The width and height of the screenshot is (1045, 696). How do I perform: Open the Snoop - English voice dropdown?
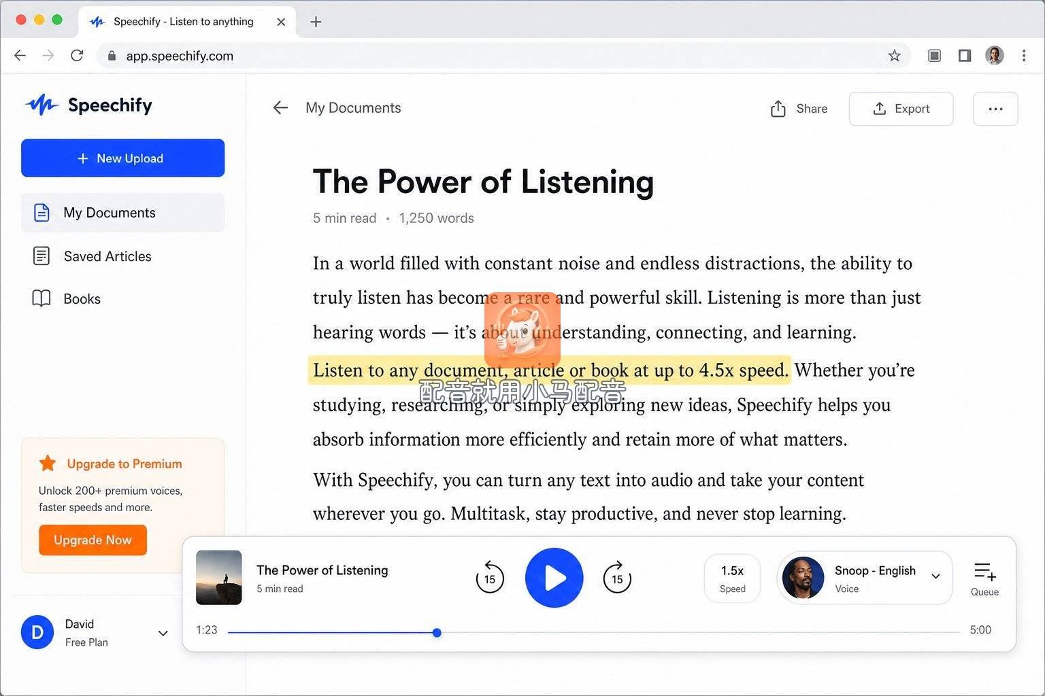tap(865, 578)
